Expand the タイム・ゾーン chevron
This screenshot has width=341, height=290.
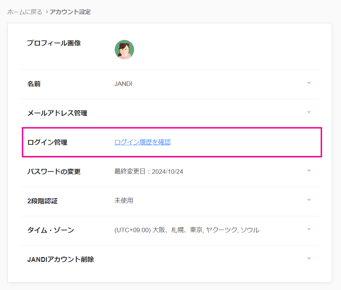coord(309,229)
